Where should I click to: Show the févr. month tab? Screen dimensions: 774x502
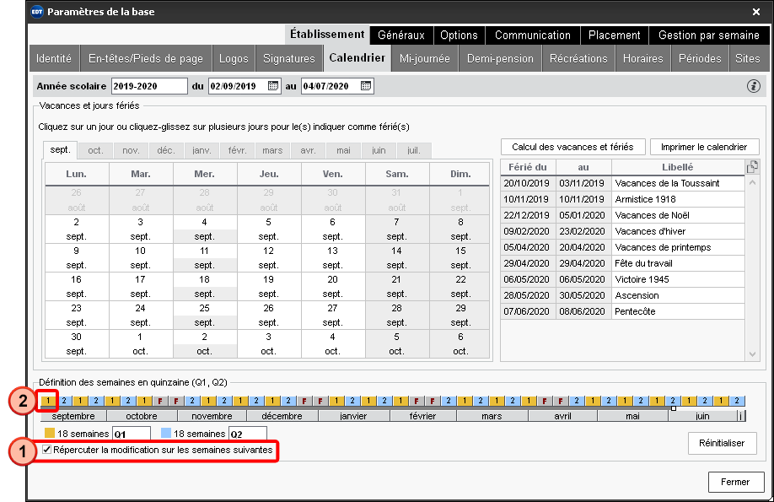pos(237,150)
